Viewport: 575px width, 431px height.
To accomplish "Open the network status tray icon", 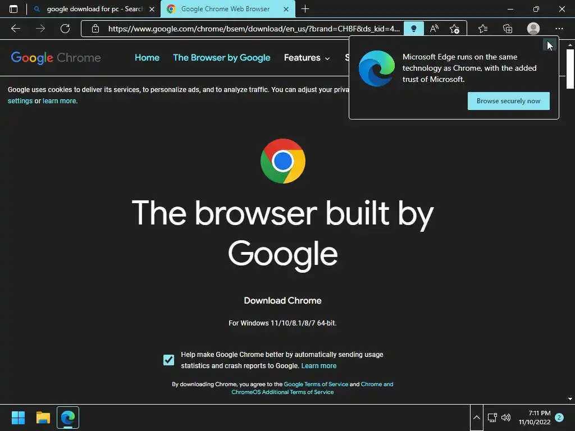I will click(x=492, y=418).
